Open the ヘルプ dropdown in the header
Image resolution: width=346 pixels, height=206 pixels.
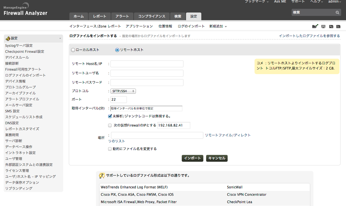pyautogui.click(x=317, y=1)
